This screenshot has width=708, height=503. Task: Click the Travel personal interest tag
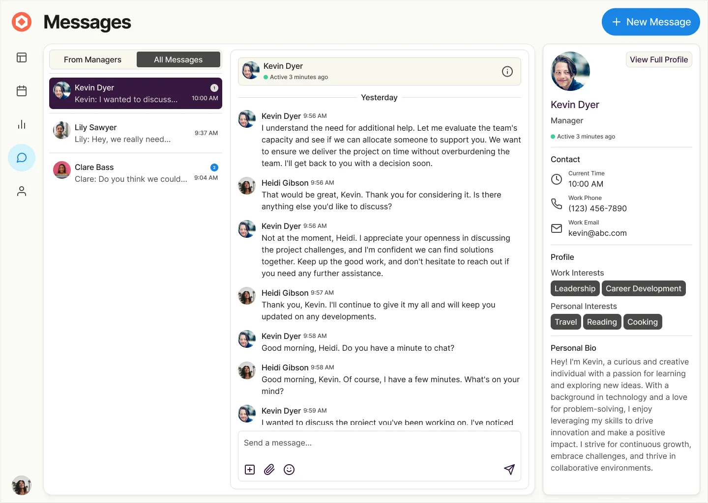pyautogui.click(x=565, y=322)
